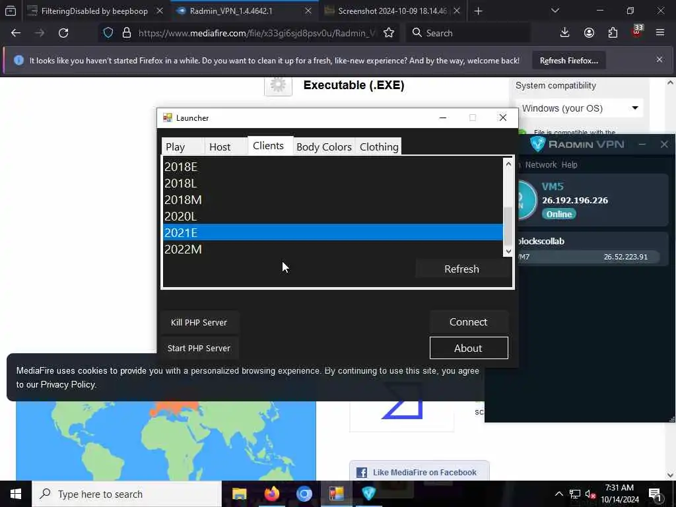Open Radmin VPN Network menu
This screenshot has width=676, height=507.
tap(541, 164)
